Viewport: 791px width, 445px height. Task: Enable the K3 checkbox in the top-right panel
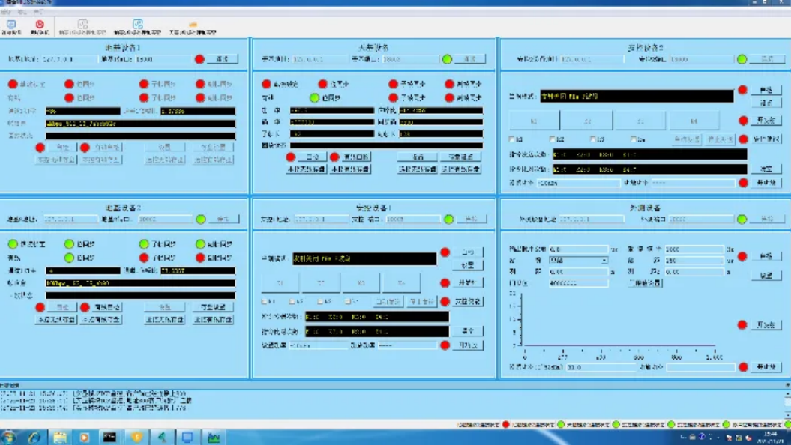(592, 139)
